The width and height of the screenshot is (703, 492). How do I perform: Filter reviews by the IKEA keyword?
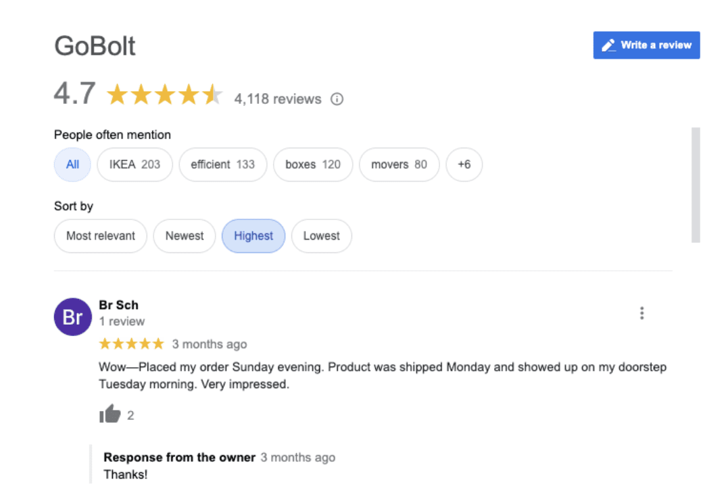134,165
